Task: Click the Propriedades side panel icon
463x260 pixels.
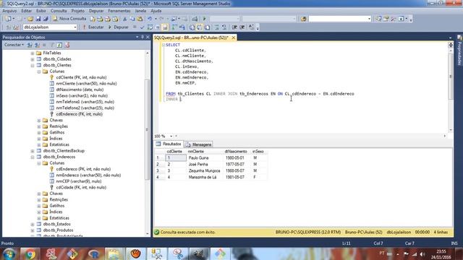Action: [459, 38]
